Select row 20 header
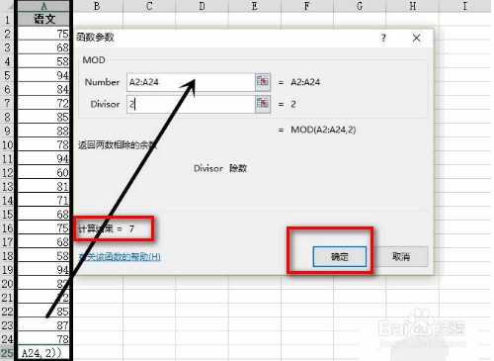 pyautogui.click(x=7, y=284)
